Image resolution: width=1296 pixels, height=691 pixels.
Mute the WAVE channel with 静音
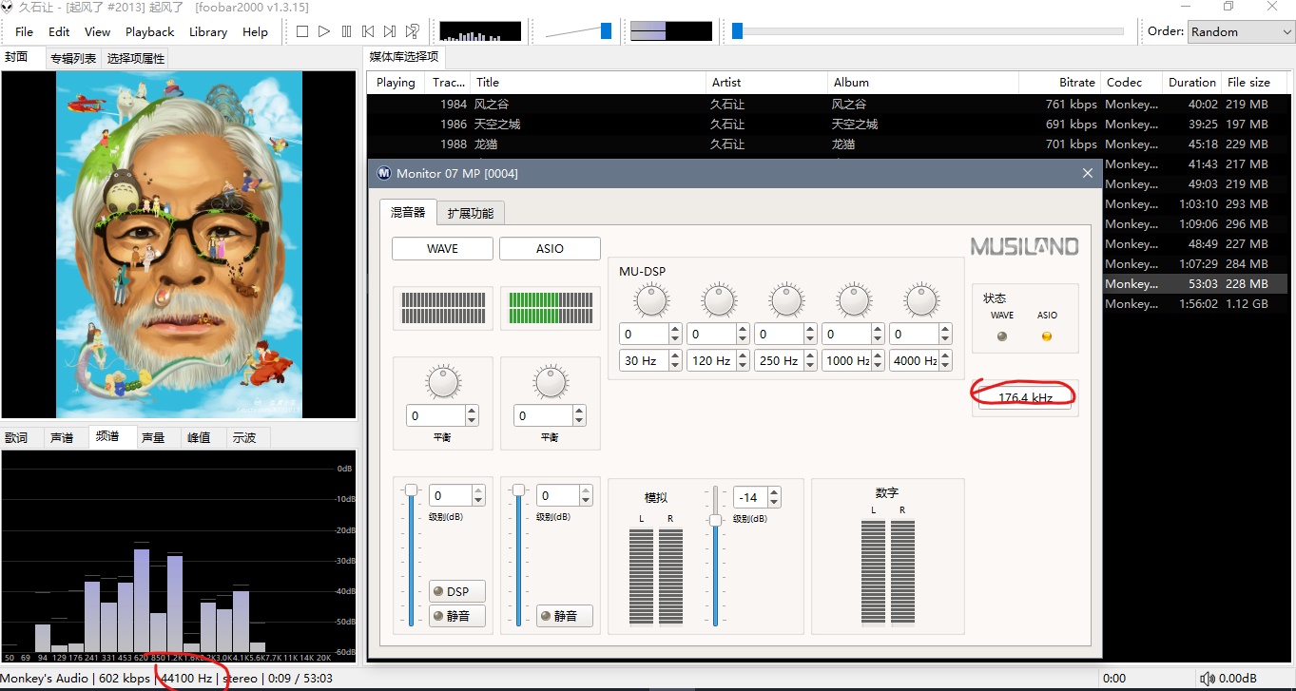tap(457, 616)
